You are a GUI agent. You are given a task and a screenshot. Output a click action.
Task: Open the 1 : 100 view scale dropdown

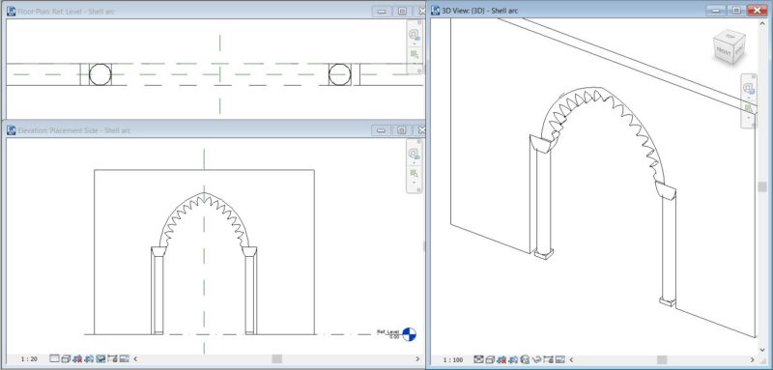[x=453, y=360]
